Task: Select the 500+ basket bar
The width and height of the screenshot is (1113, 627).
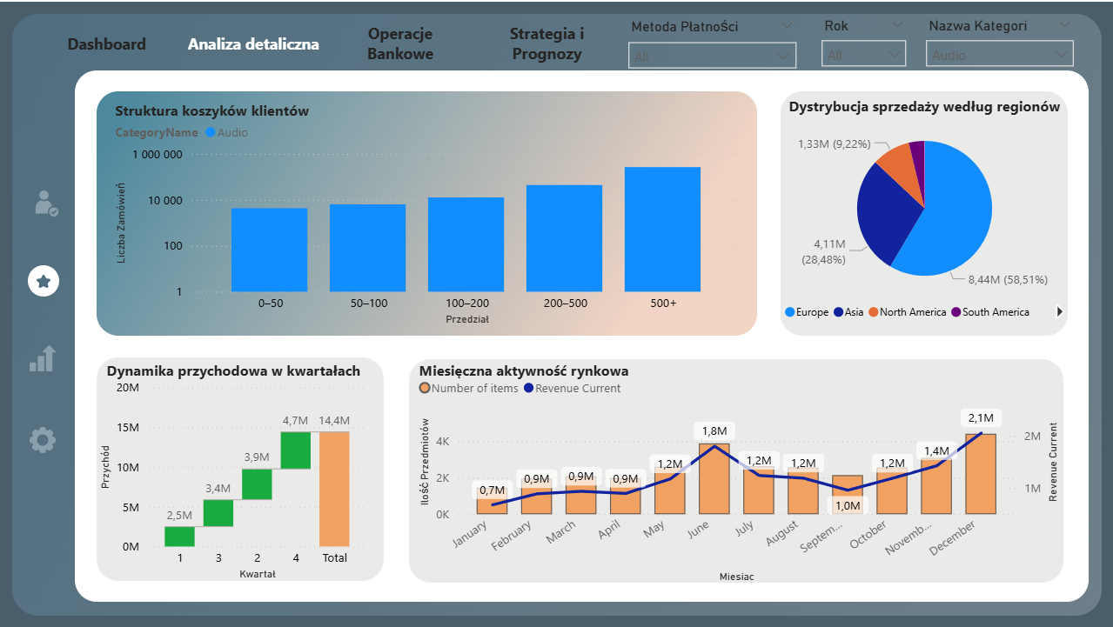Action: pyautogui.click(x=662, y=229)
